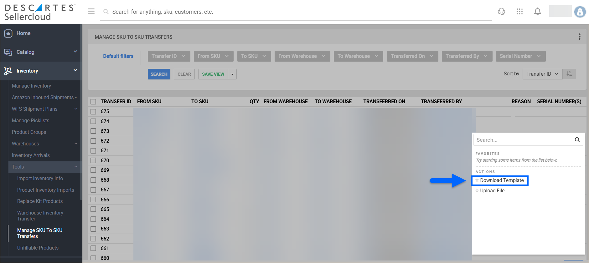This screenshot has width=589, height=263.
Task: Check the box for transfer 675
Action: [93, 112]
